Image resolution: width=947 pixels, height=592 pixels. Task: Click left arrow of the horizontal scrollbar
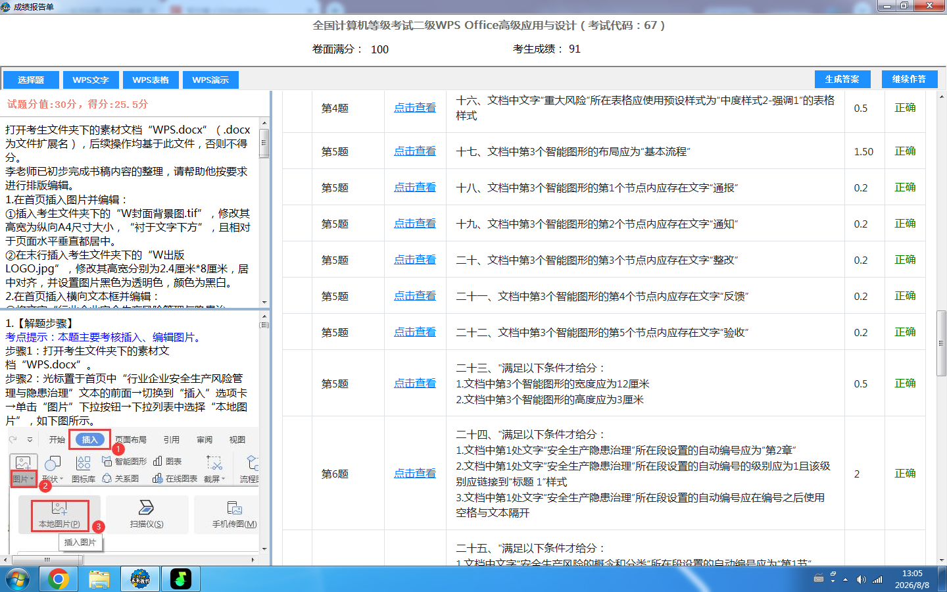[5, 560]
